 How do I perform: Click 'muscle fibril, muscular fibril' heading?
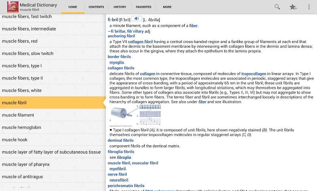click(133, 163)
